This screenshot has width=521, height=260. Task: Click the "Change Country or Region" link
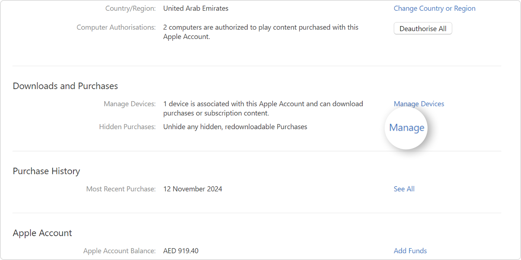pos(434,8)
